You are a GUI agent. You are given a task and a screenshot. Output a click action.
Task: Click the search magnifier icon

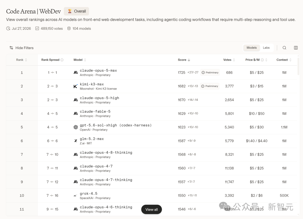click(284, 48)
